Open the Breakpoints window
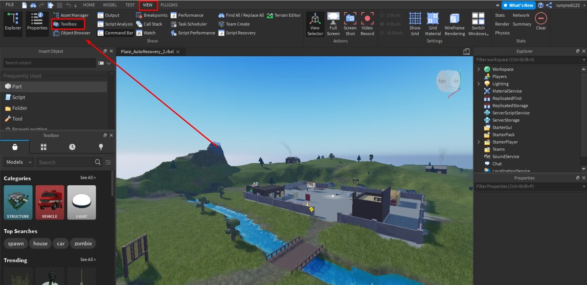Viewport: 587px width, 285px height. click(152, 15)
